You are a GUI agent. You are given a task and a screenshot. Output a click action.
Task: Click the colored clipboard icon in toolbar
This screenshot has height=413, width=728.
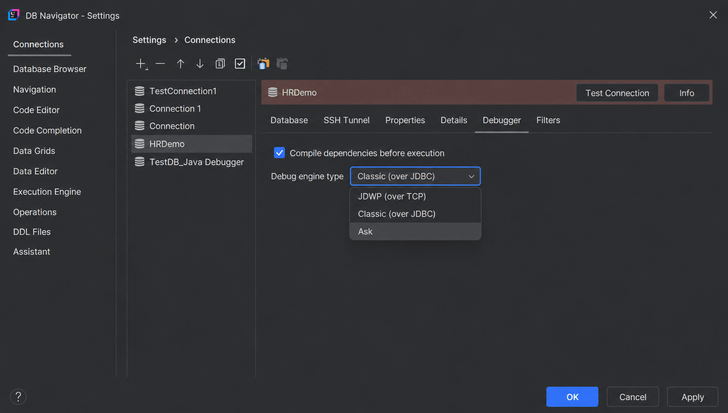coord(263,64)
